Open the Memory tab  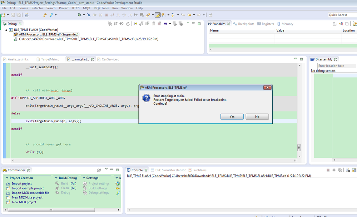pyautogui.click(x=285, y=24)
